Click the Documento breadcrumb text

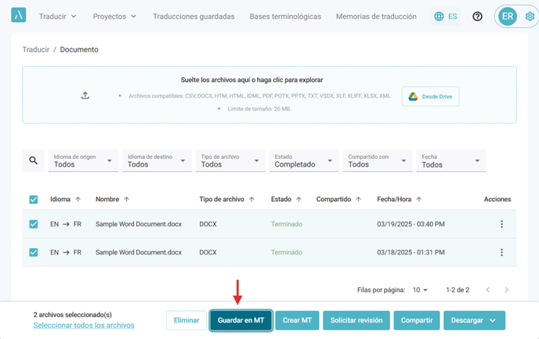point(79,49)
